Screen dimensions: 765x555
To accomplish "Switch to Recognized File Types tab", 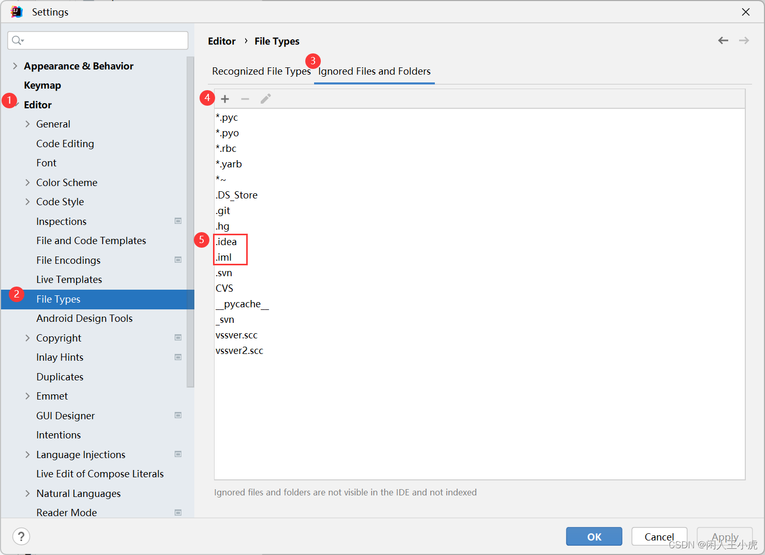I will [261, 72].
